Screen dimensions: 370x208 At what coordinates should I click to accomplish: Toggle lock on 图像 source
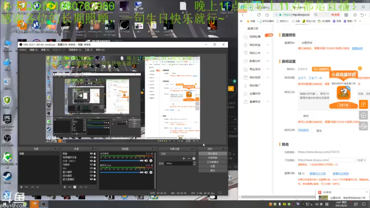[x=95, y=153]
